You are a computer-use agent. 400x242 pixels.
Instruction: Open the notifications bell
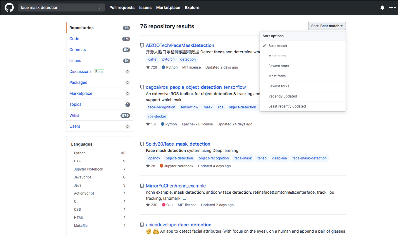click(382, 8)
